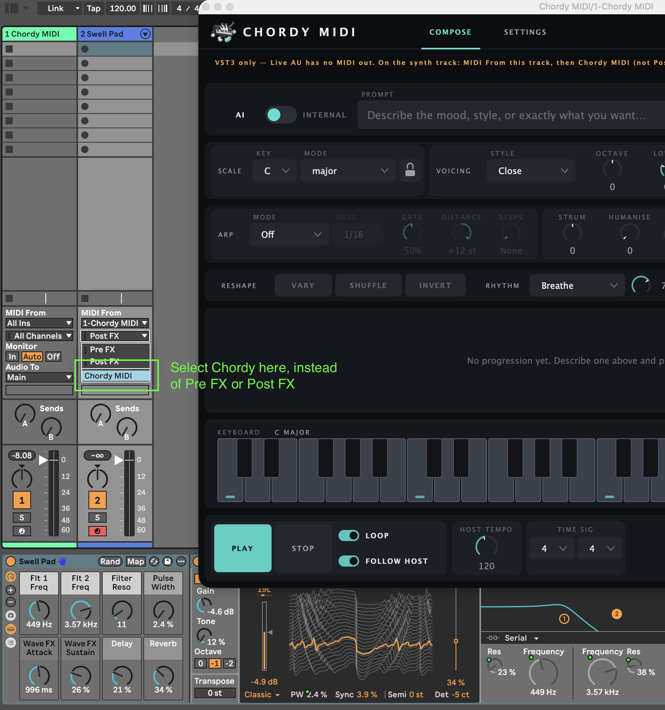Choose Chordy MIDI in the dropdown list
This screenshot has width=665, height=710.
click(x=115, y=376)
